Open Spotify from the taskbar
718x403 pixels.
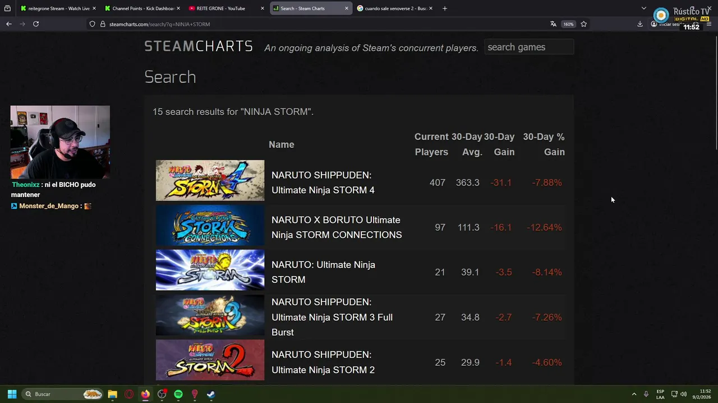[178, 394]
